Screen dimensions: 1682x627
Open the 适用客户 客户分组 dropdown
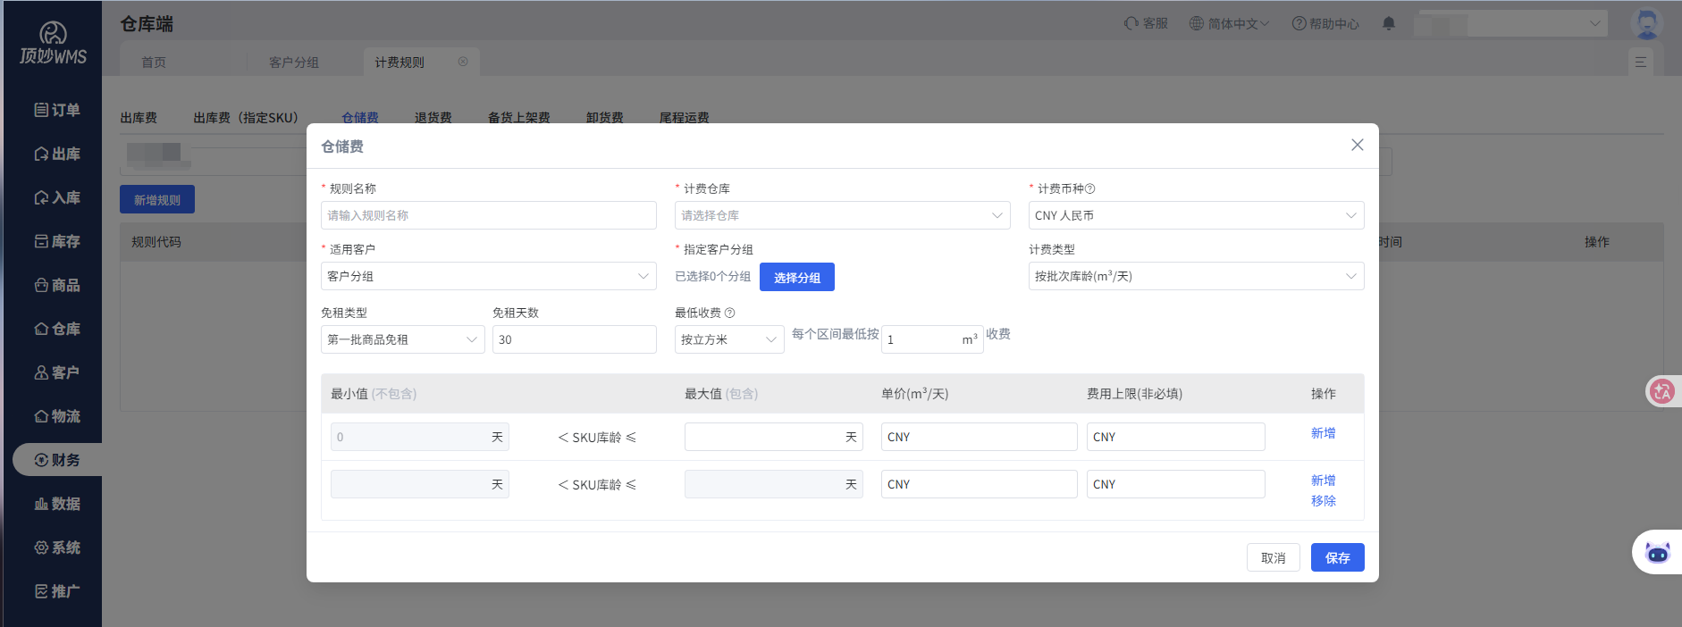coord(489,276)
